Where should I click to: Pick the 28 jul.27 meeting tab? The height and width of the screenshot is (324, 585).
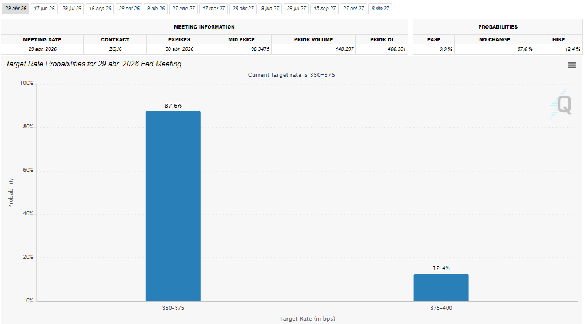click(296, 9)
